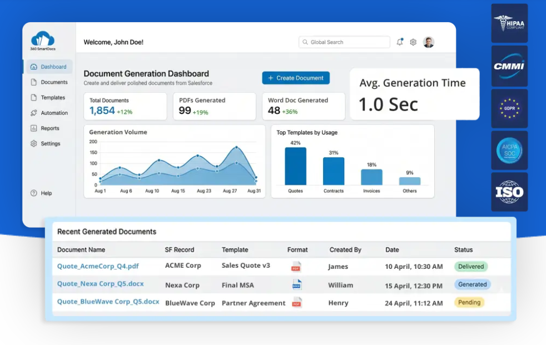Click the Pending status badge

(x=469, y=302)
